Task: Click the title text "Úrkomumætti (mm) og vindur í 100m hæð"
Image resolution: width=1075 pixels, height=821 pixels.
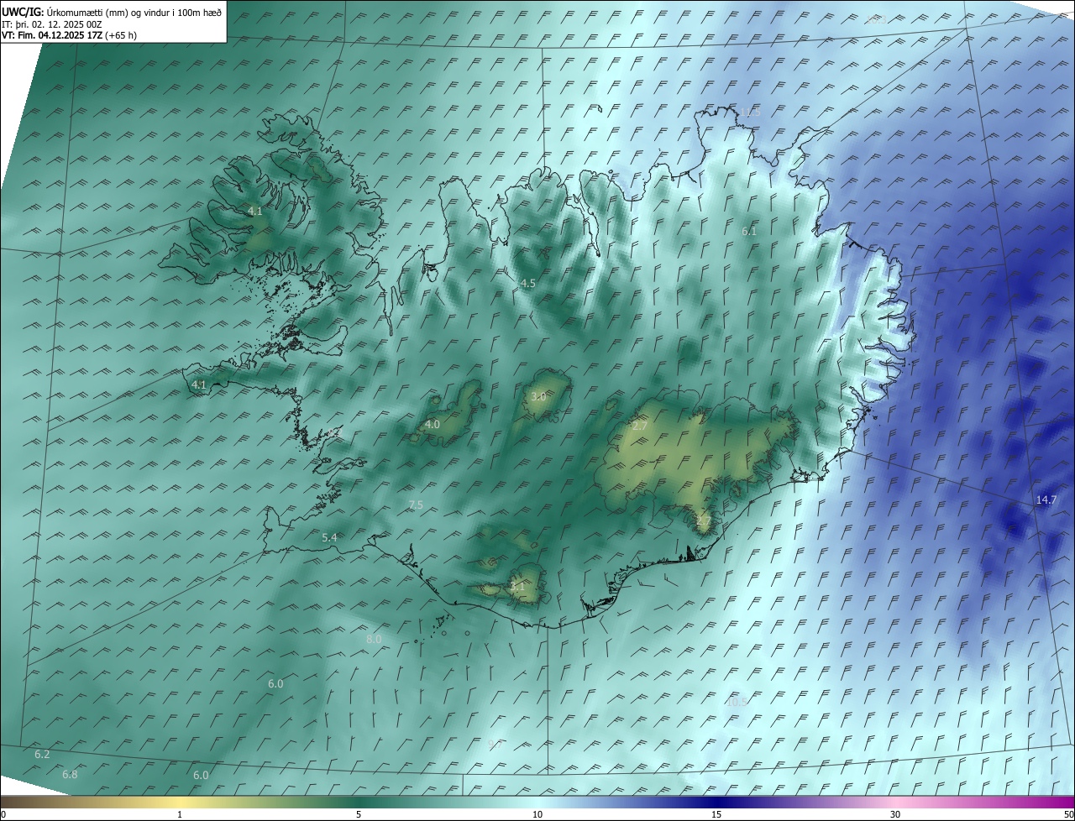Action: click(134, 12)
